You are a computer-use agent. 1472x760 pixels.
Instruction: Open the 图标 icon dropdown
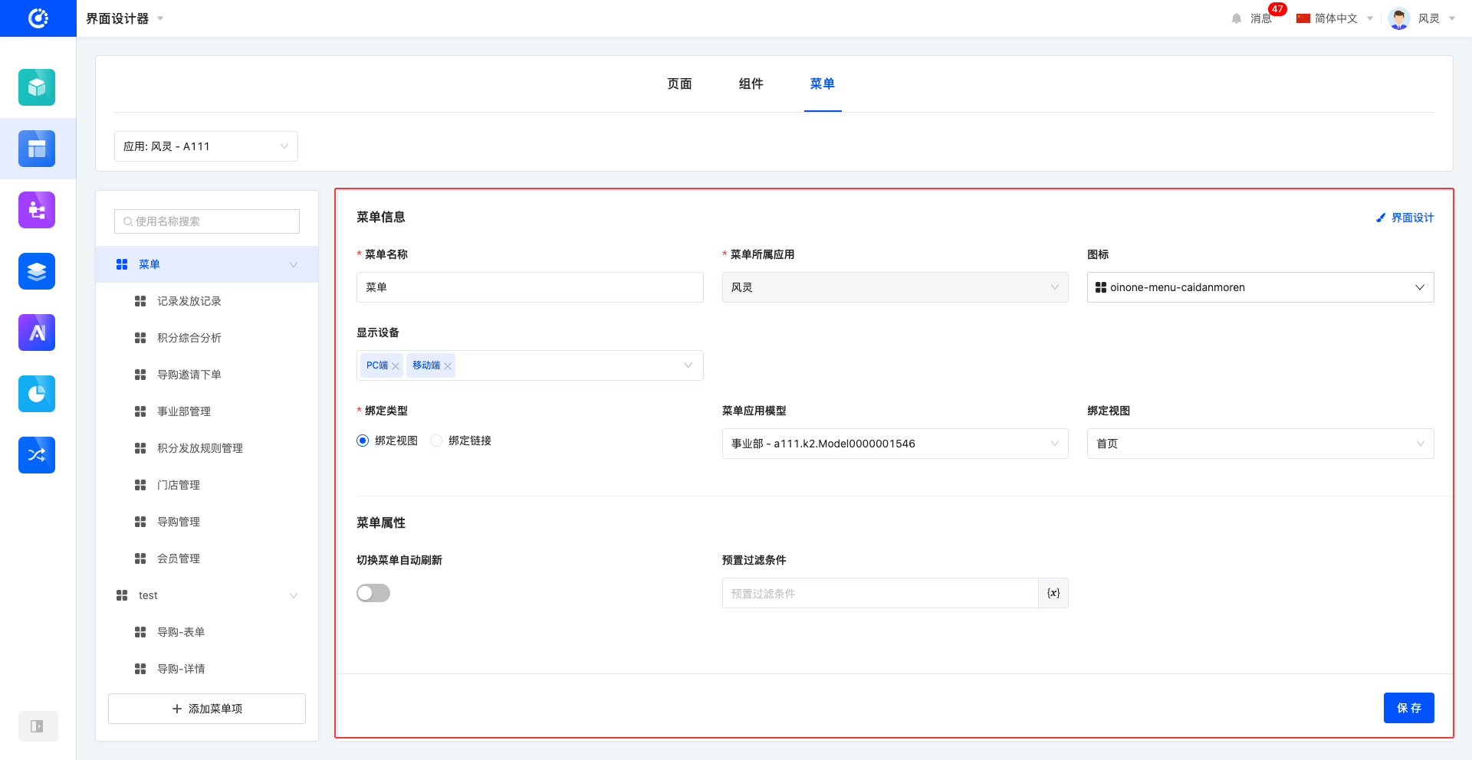point(1260,287)
